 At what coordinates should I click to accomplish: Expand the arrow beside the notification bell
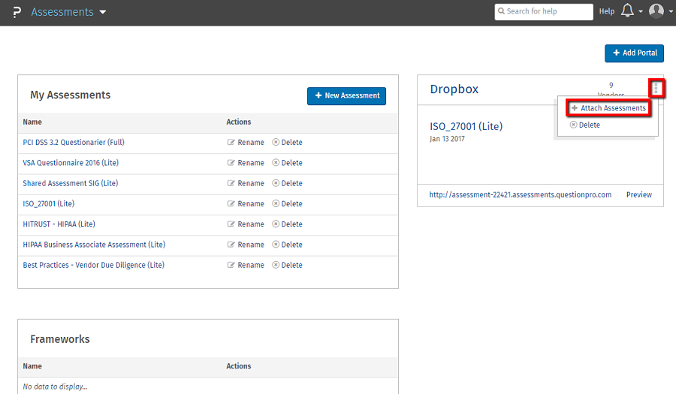click(640, 12)
